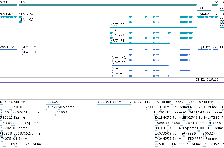
Task: Click the long teal NFAT gene bar
Action: [108, 5]
